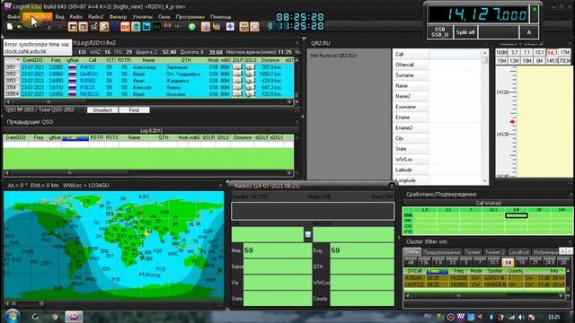This screenshot has width=575, height=323.
Task: Open the Radio2 menu
Action: [x=96, y=17]
